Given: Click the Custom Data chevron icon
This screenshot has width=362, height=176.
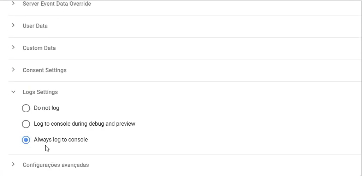Looking at the screenshot, I should click(13, 48).
